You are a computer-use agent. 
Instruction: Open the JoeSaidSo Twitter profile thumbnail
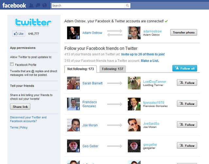(134, 125)
